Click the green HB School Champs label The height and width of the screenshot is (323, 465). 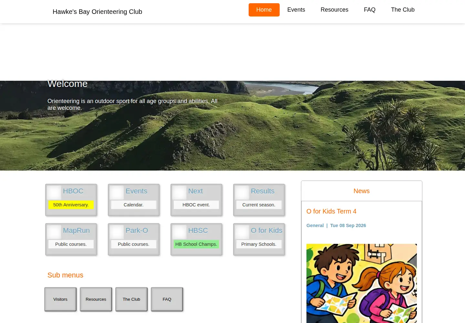click(x=196, y=244)
